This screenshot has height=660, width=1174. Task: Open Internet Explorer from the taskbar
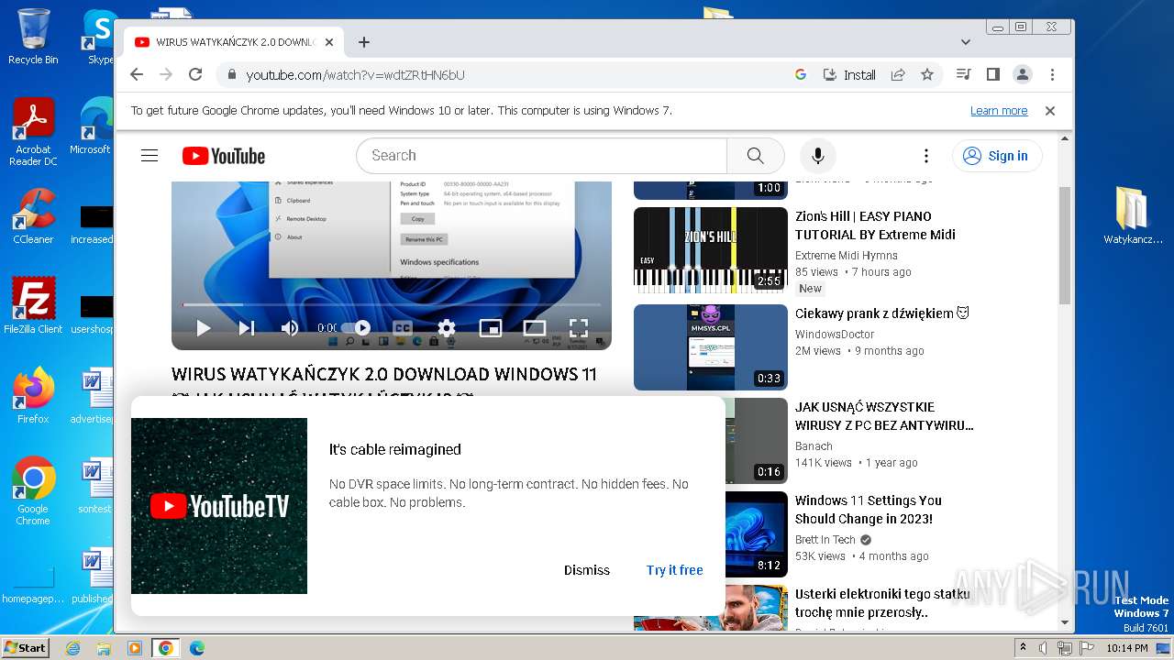pos(73,648)
